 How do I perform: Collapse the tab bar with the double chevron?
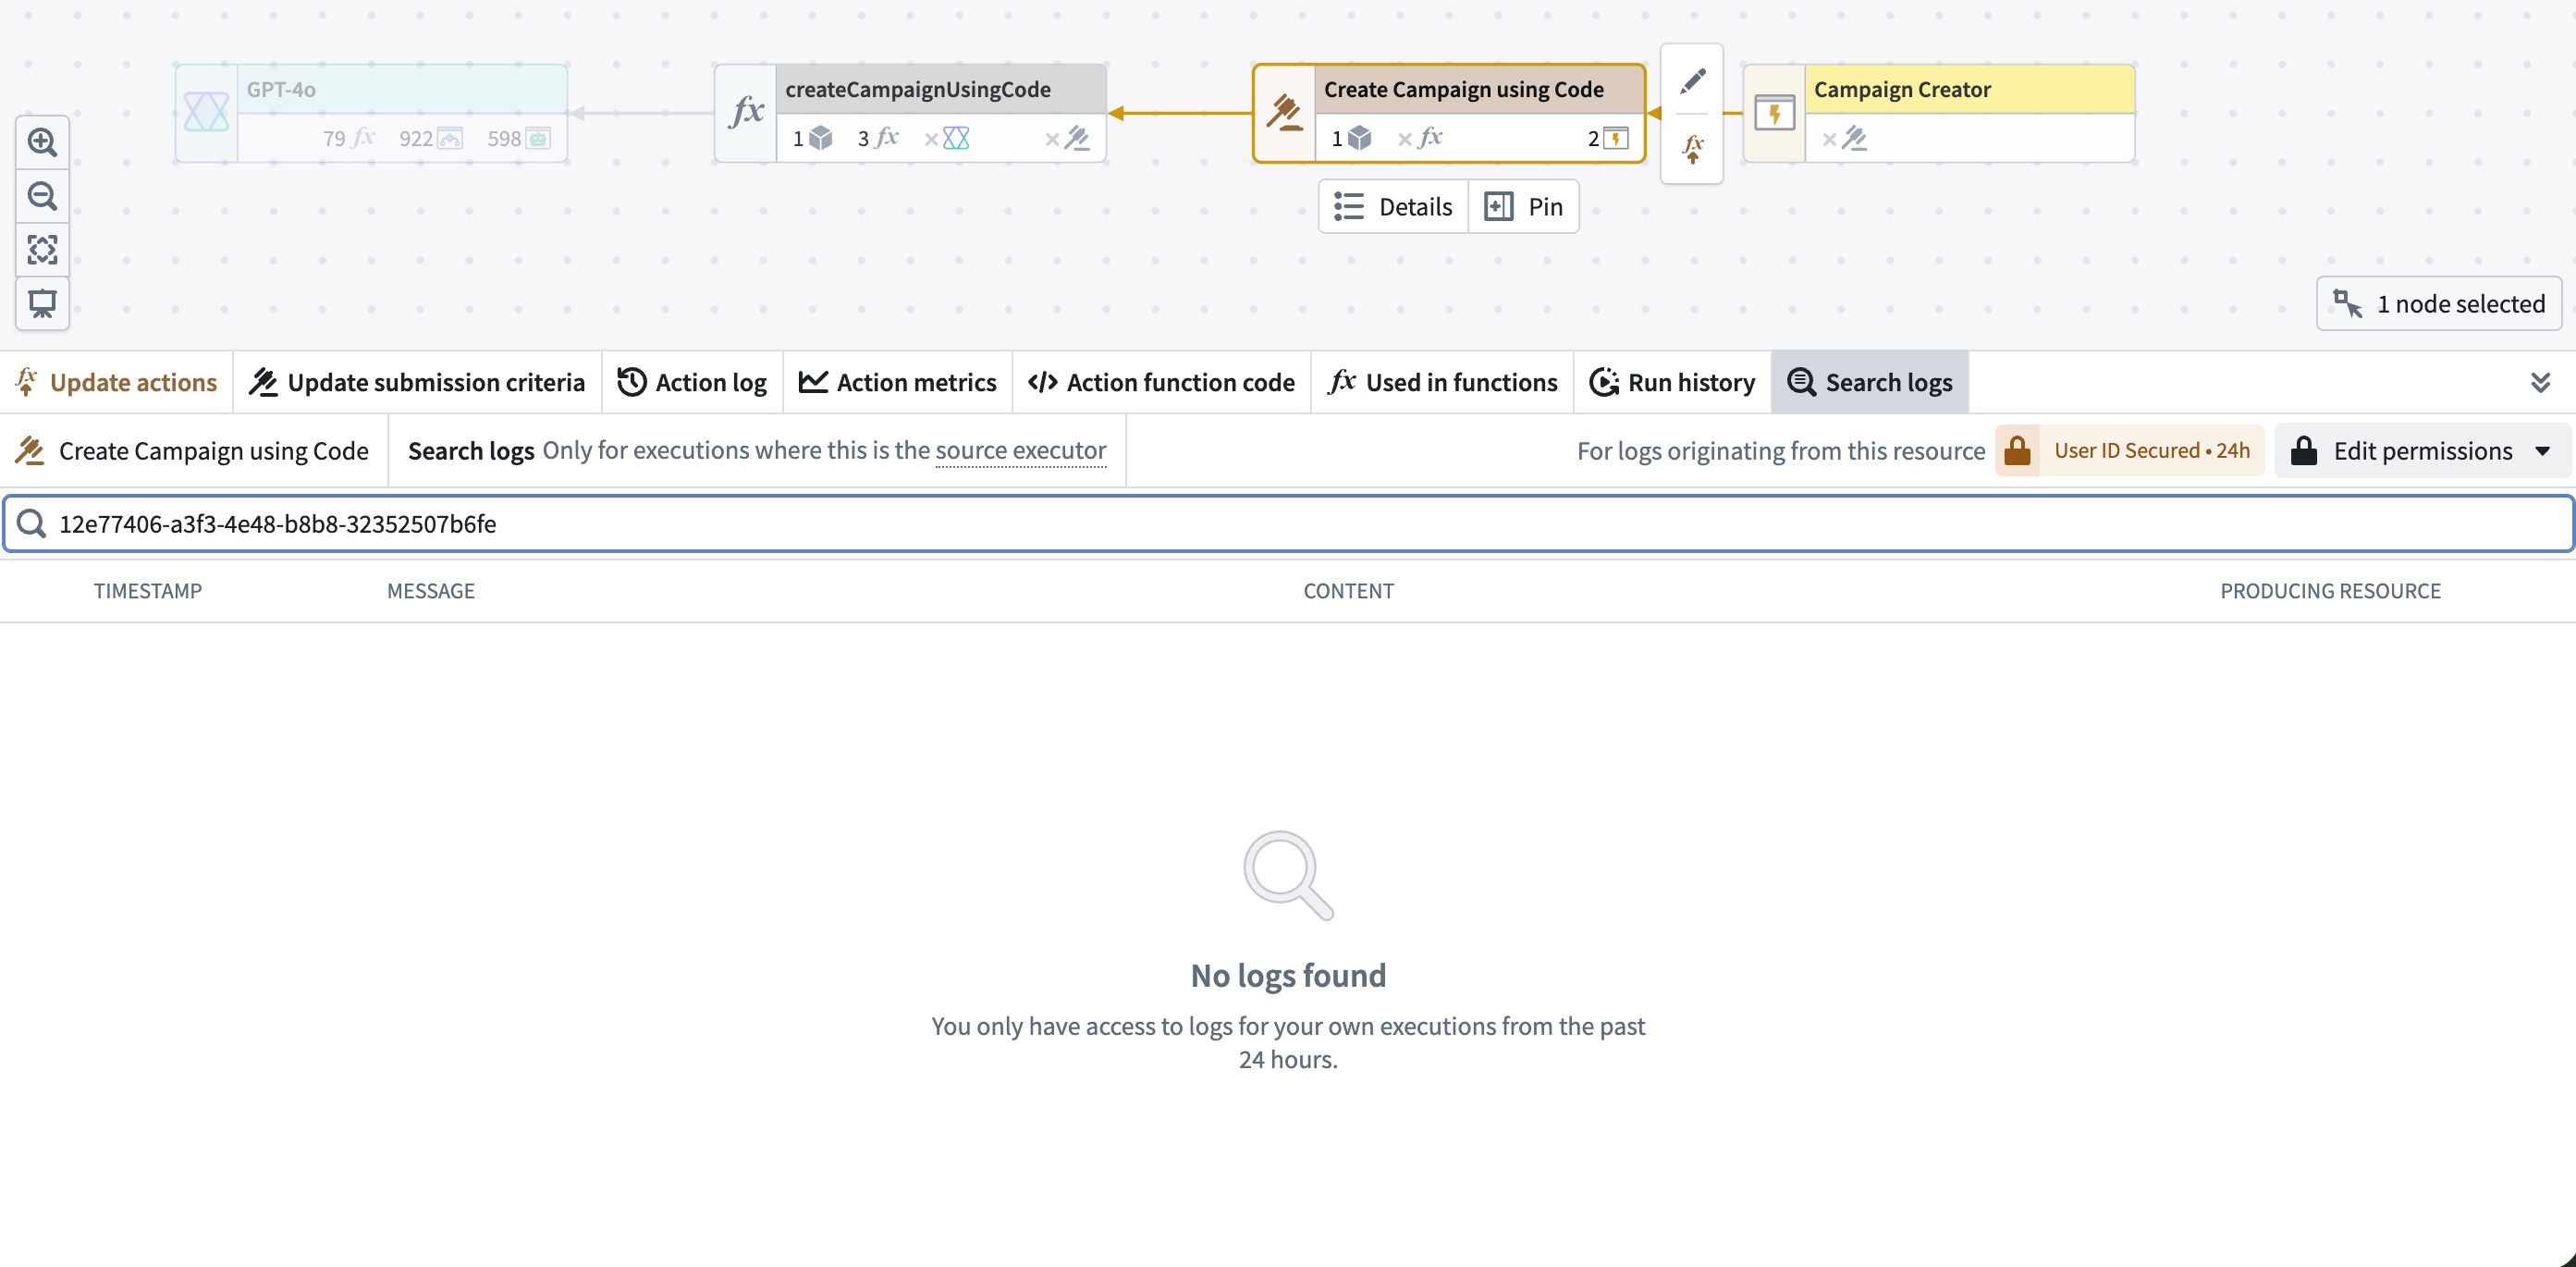point(2542,381)
